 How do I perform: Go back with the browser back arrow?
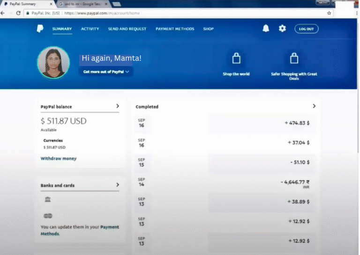(x=3, y=13)
